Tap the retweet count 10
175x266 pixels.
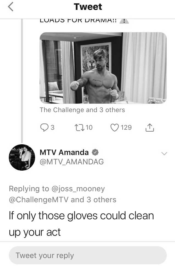[x=89, y=128]
